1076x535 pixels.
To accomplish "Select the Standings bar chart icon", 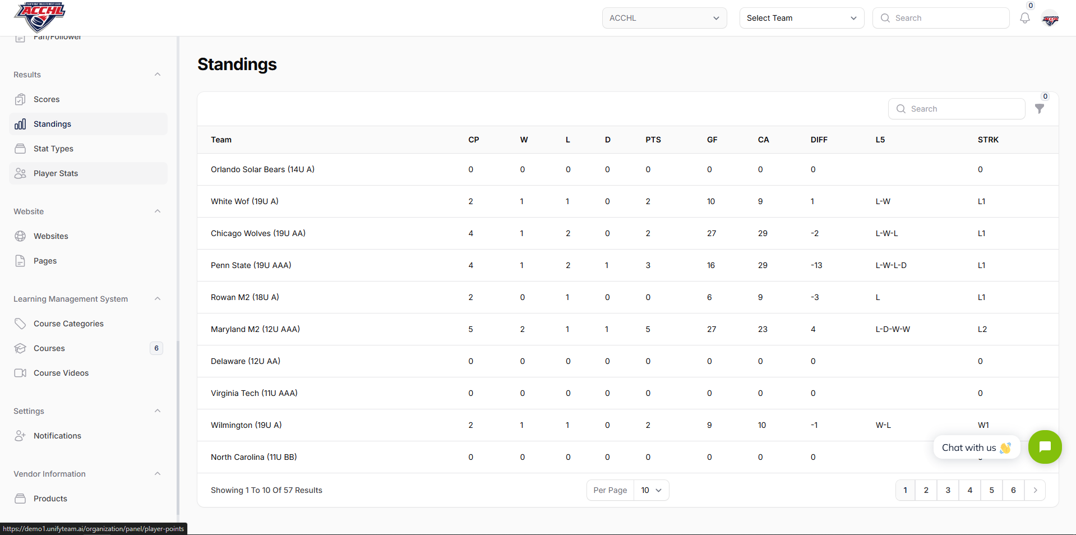I will click(x=21, y=124).
